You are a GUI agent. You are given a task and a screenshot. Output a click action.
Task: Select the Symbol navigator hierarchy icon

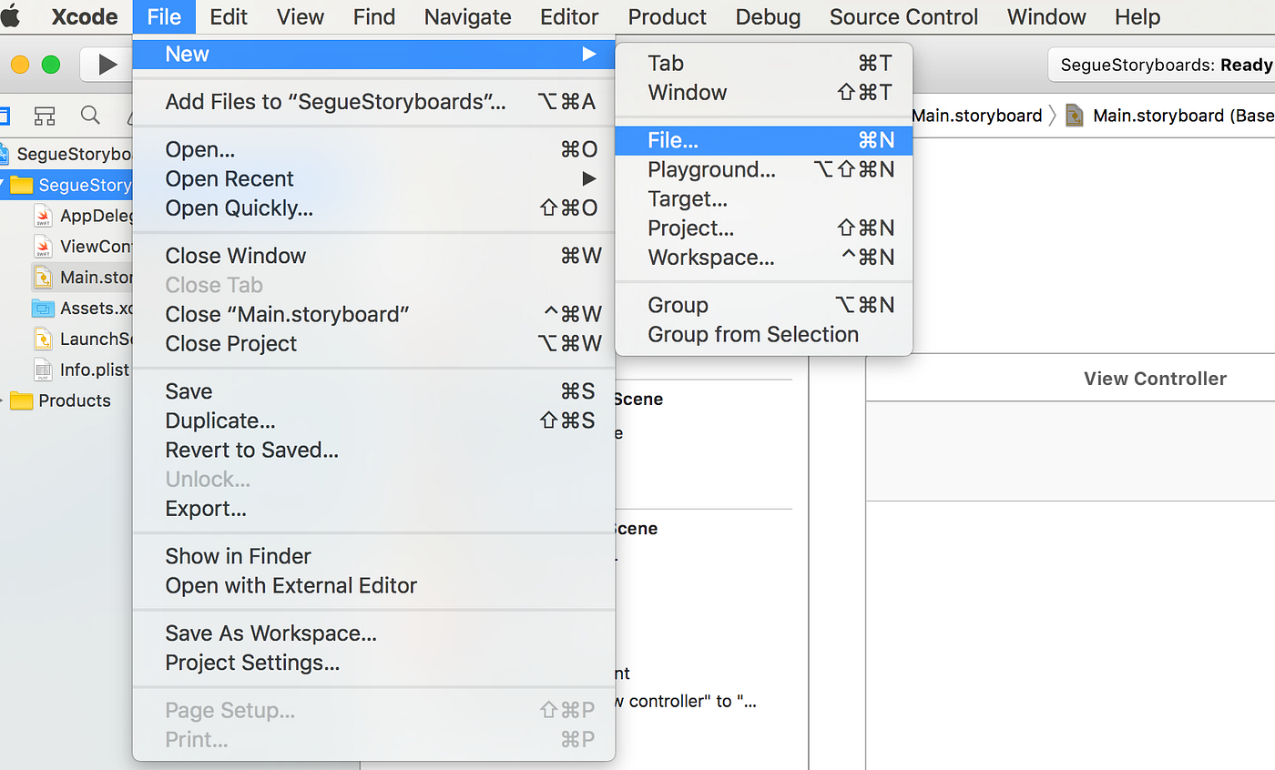pos(44,117)
